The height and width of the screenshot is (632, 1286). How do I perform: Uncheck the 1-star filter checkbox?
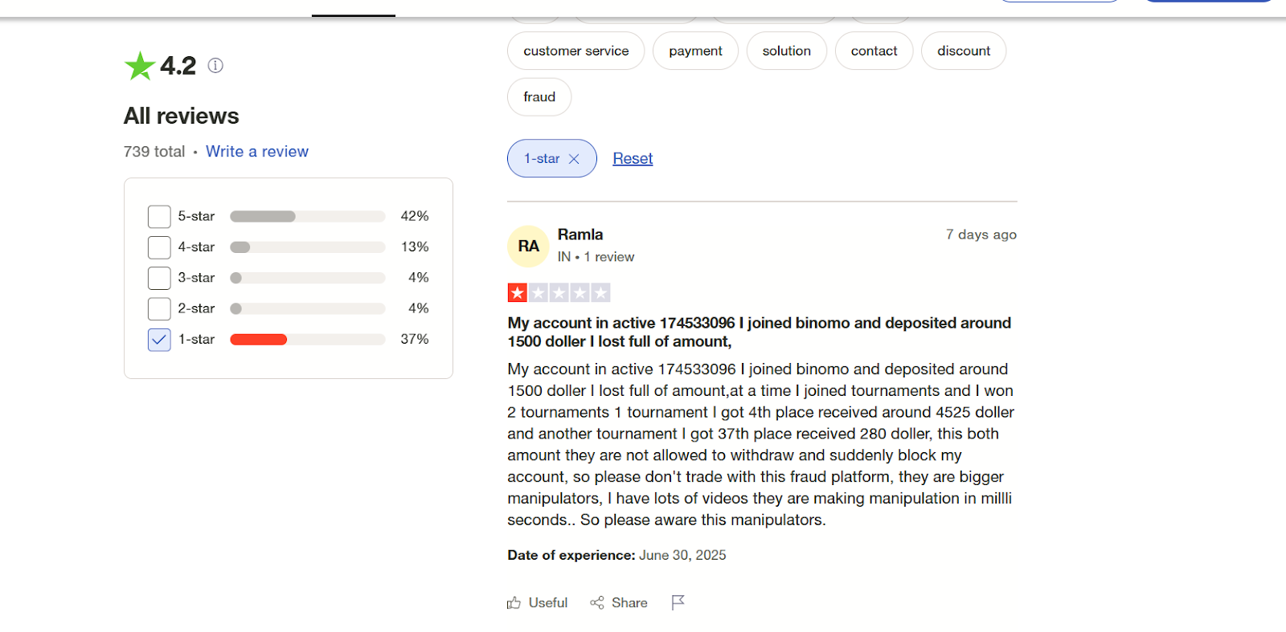point(159,340)
